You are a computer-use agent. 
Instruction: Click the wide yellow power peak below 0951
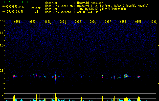coord(14,98)
